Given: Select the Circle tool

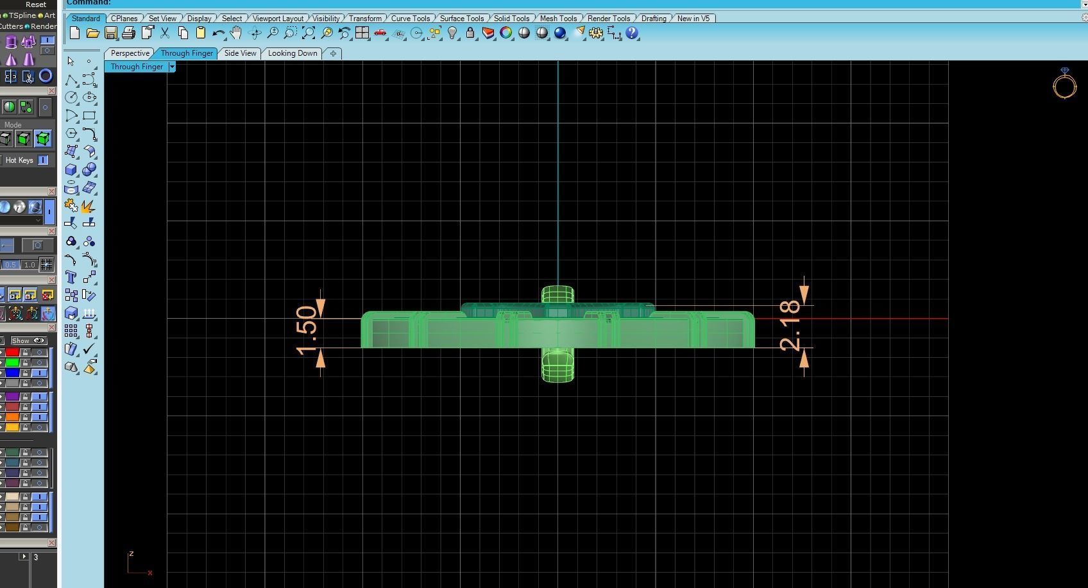Looking at the screenshot, I should tap(71, 97).
